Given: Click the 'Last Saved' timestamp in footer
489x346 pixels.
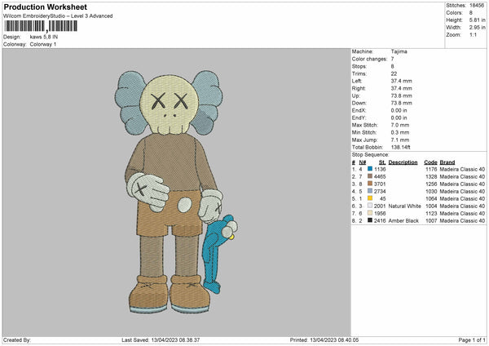Looking at the screenshot, I should (x=161, y=339).
